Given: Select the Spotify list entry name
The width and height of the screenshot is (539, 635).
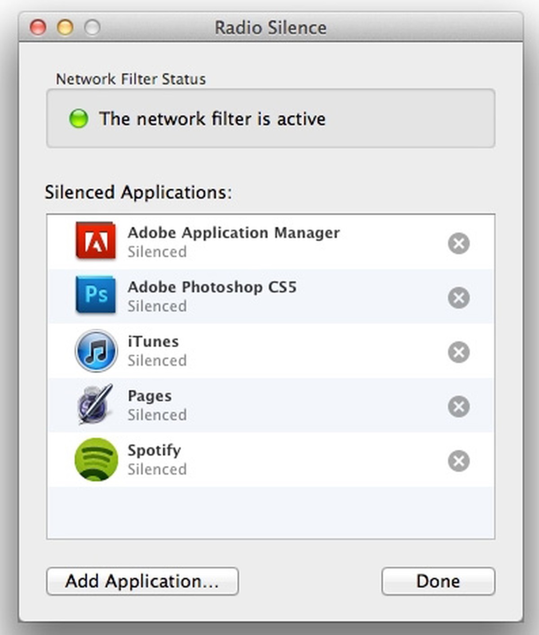Looking at the screenshot, I should pos(154,450).
